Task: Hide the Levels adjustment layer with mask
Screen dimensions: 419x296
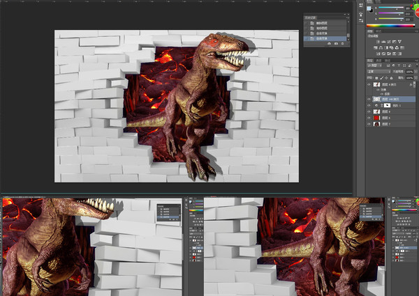Action: tap(369, 105)
